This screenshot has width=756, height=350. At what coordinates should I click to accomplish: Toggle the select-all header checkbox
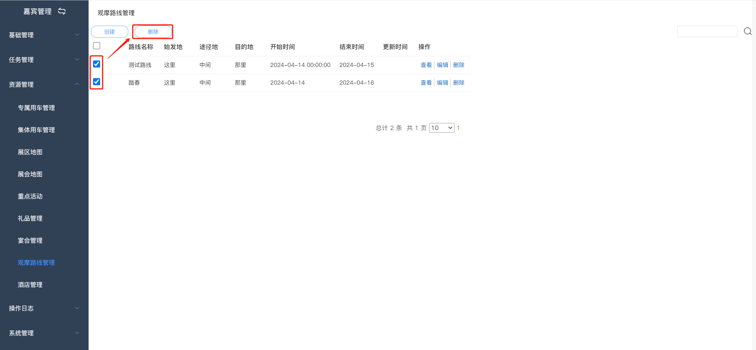(x=97, y=46)
